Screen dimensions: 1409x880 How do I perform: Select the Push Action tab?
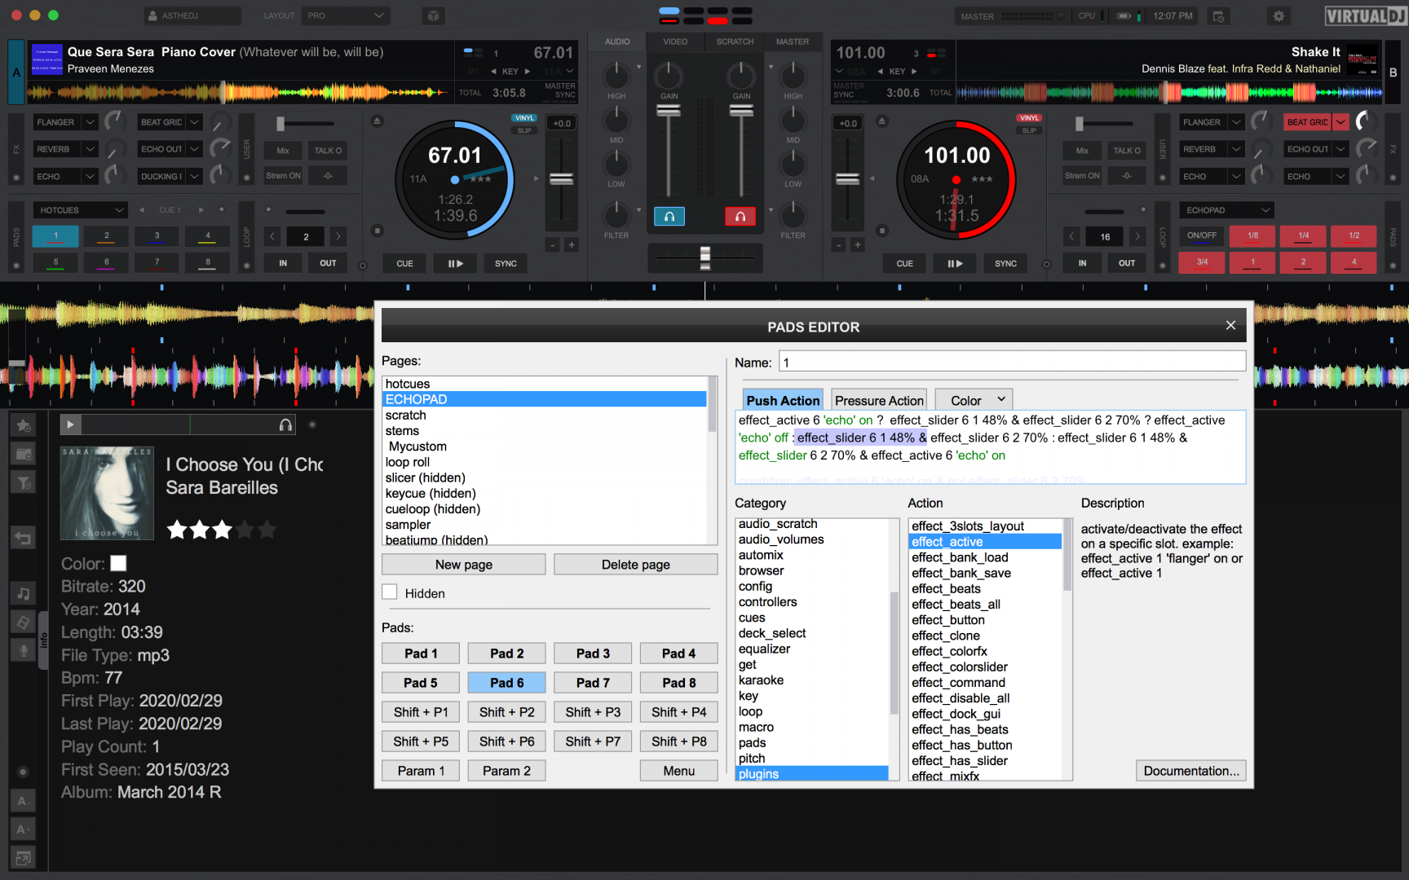point(783,400)
